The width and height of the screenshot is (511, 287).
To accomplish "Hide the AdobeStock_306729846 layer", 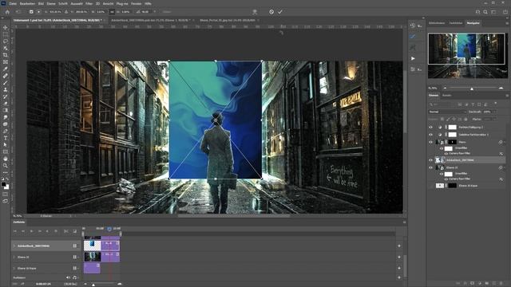I will (x=431, y=160).
